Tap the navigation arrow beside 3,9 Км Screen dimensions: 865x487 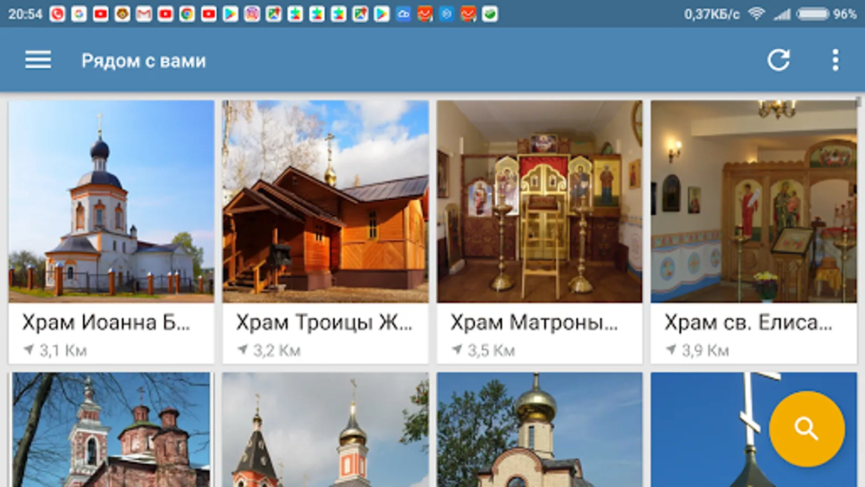tap(671, 350)
